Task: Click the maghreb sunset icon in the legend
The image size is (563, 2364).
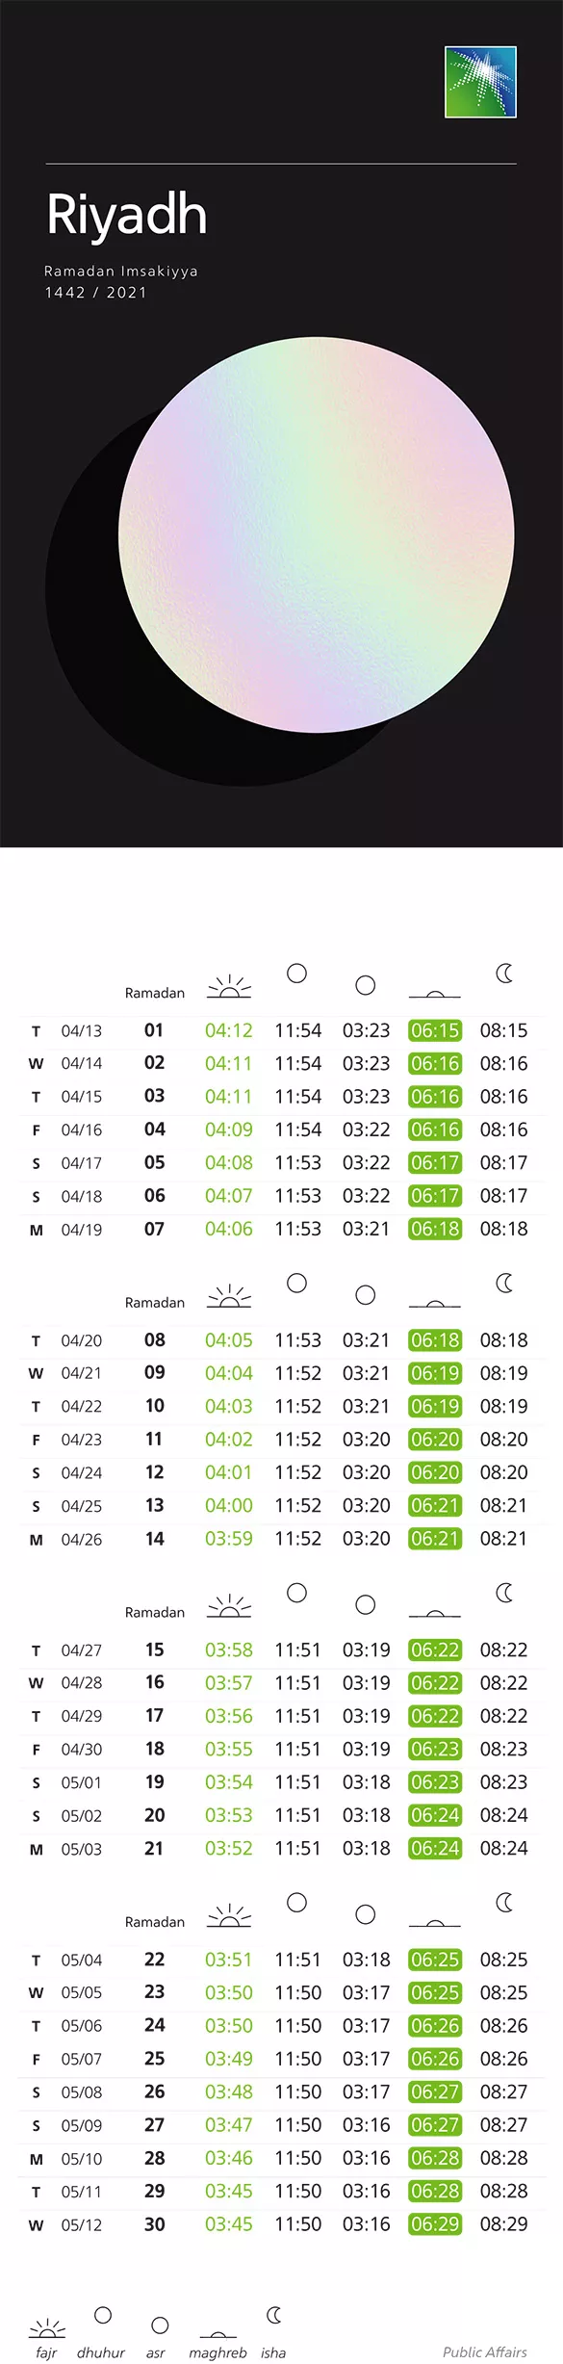Action: coord(218,2334)
